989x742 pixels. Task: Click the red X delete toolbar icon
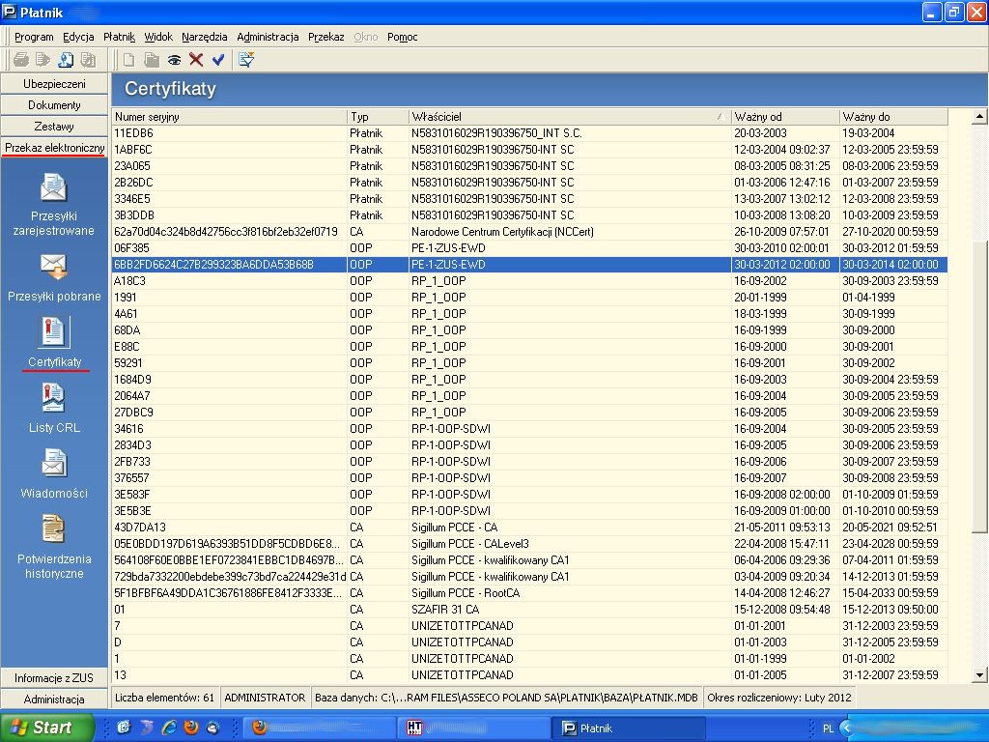196,60
